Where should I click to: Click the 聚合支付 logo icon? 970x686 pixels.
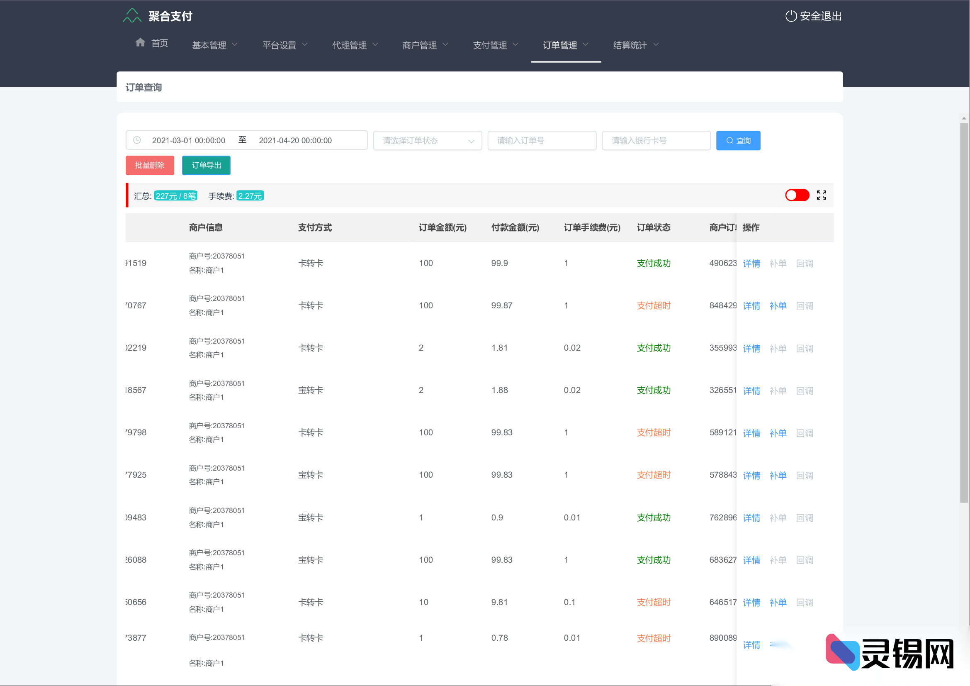pos(131,16)
